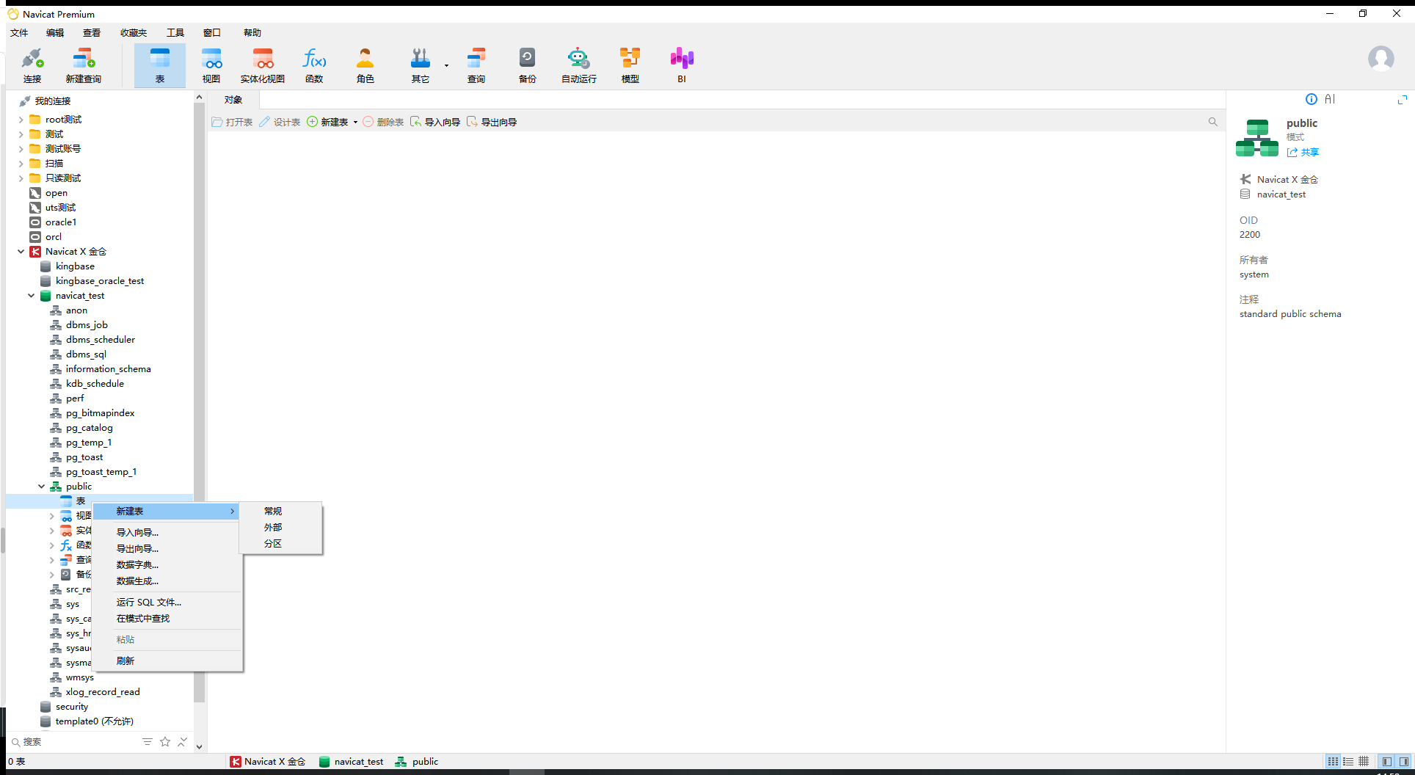Open the 文件 menu

pos(19,33)
